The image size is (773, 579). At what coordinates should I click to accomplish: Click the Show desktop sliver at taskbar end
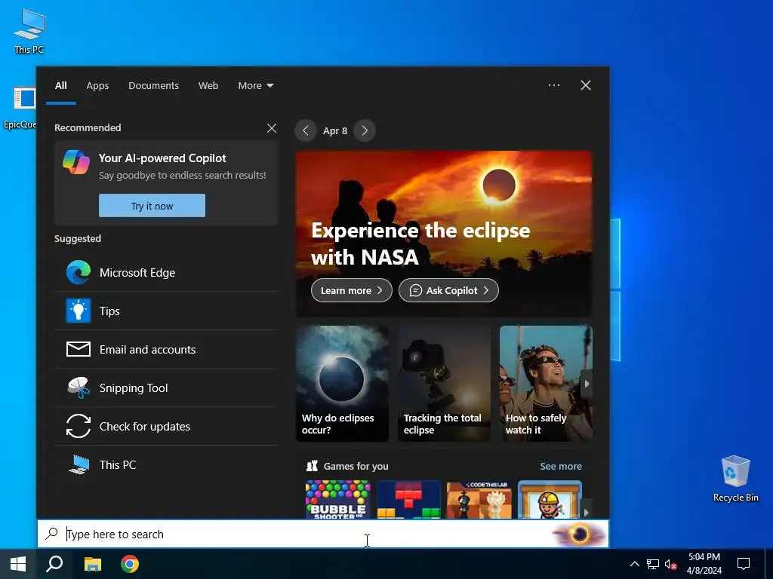(x=769, y=564)
